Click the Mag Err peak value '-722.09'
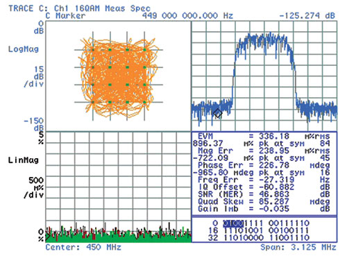 [210, 158]
